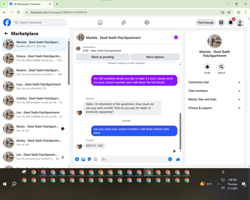This screenshot has height=200, width=250.
Task: Expand Privacy & support section
Action: click(x=214, y=108)
